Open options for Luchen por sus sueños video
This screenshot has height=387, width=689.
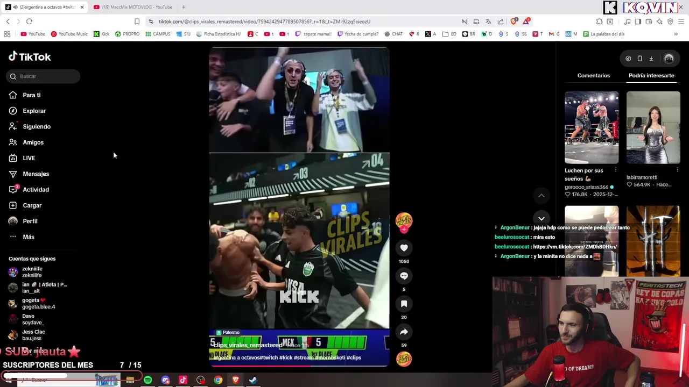[616, 170]
